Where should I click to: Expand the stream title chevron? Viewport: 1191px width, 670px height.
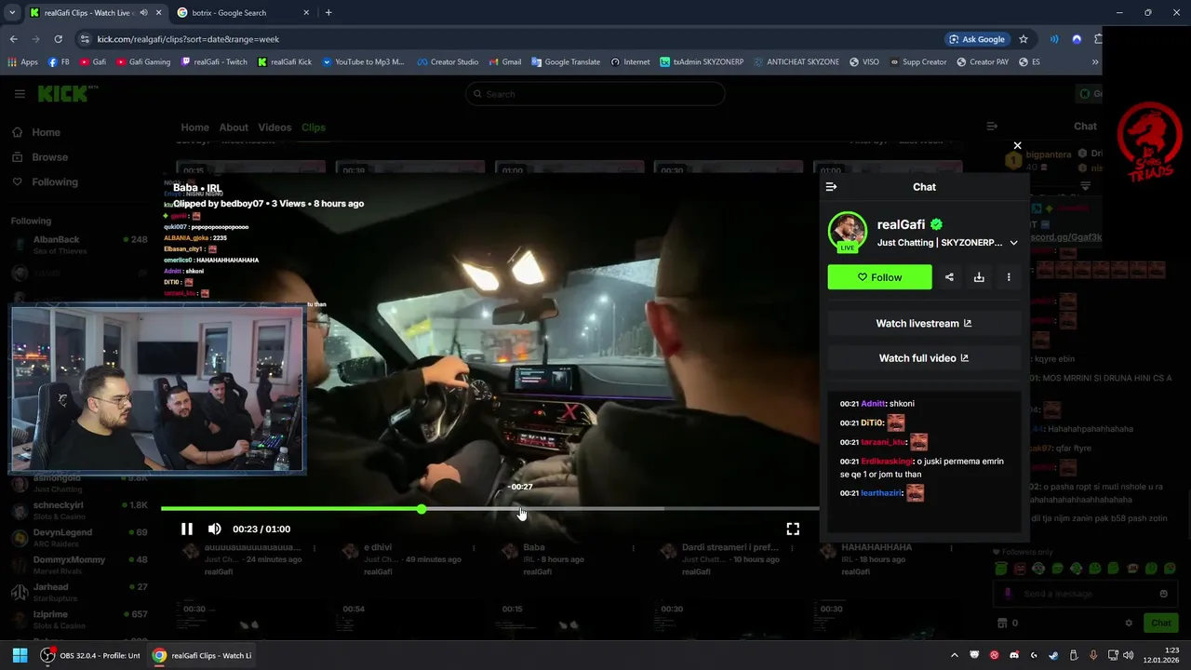1013,243
